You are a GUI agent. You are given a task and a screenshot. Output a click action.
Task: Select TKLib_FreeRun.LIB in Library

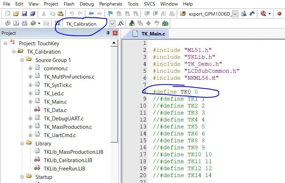coord(64,169)
